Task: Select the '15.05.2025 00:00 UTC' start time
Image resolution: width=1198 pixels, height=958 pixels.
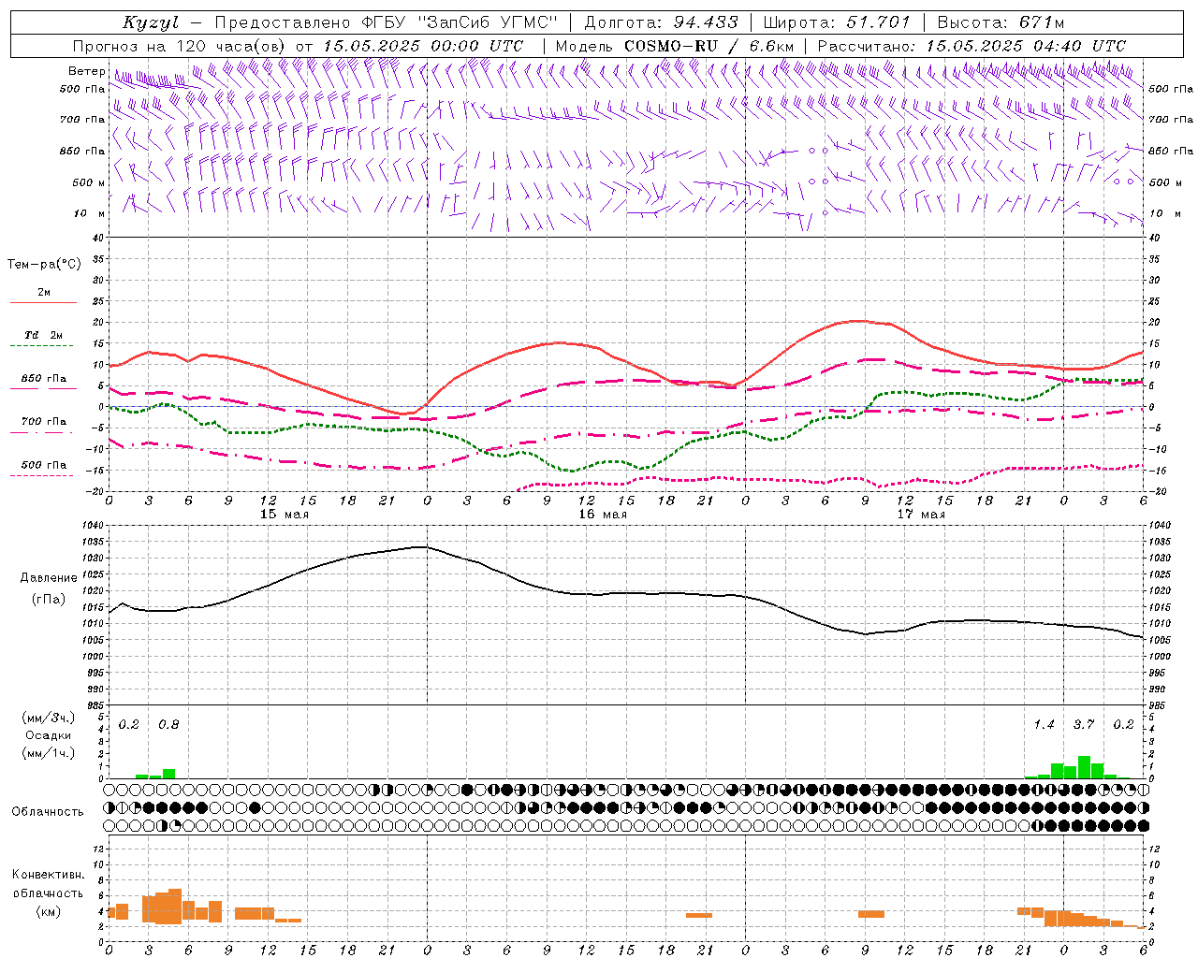Action: 423,46
